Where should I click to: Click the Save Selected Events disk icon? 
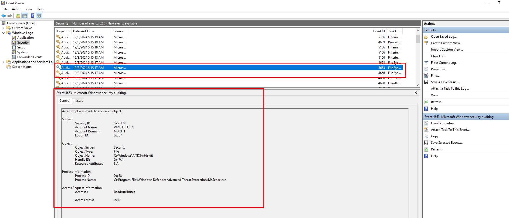(x=426, y=143)
